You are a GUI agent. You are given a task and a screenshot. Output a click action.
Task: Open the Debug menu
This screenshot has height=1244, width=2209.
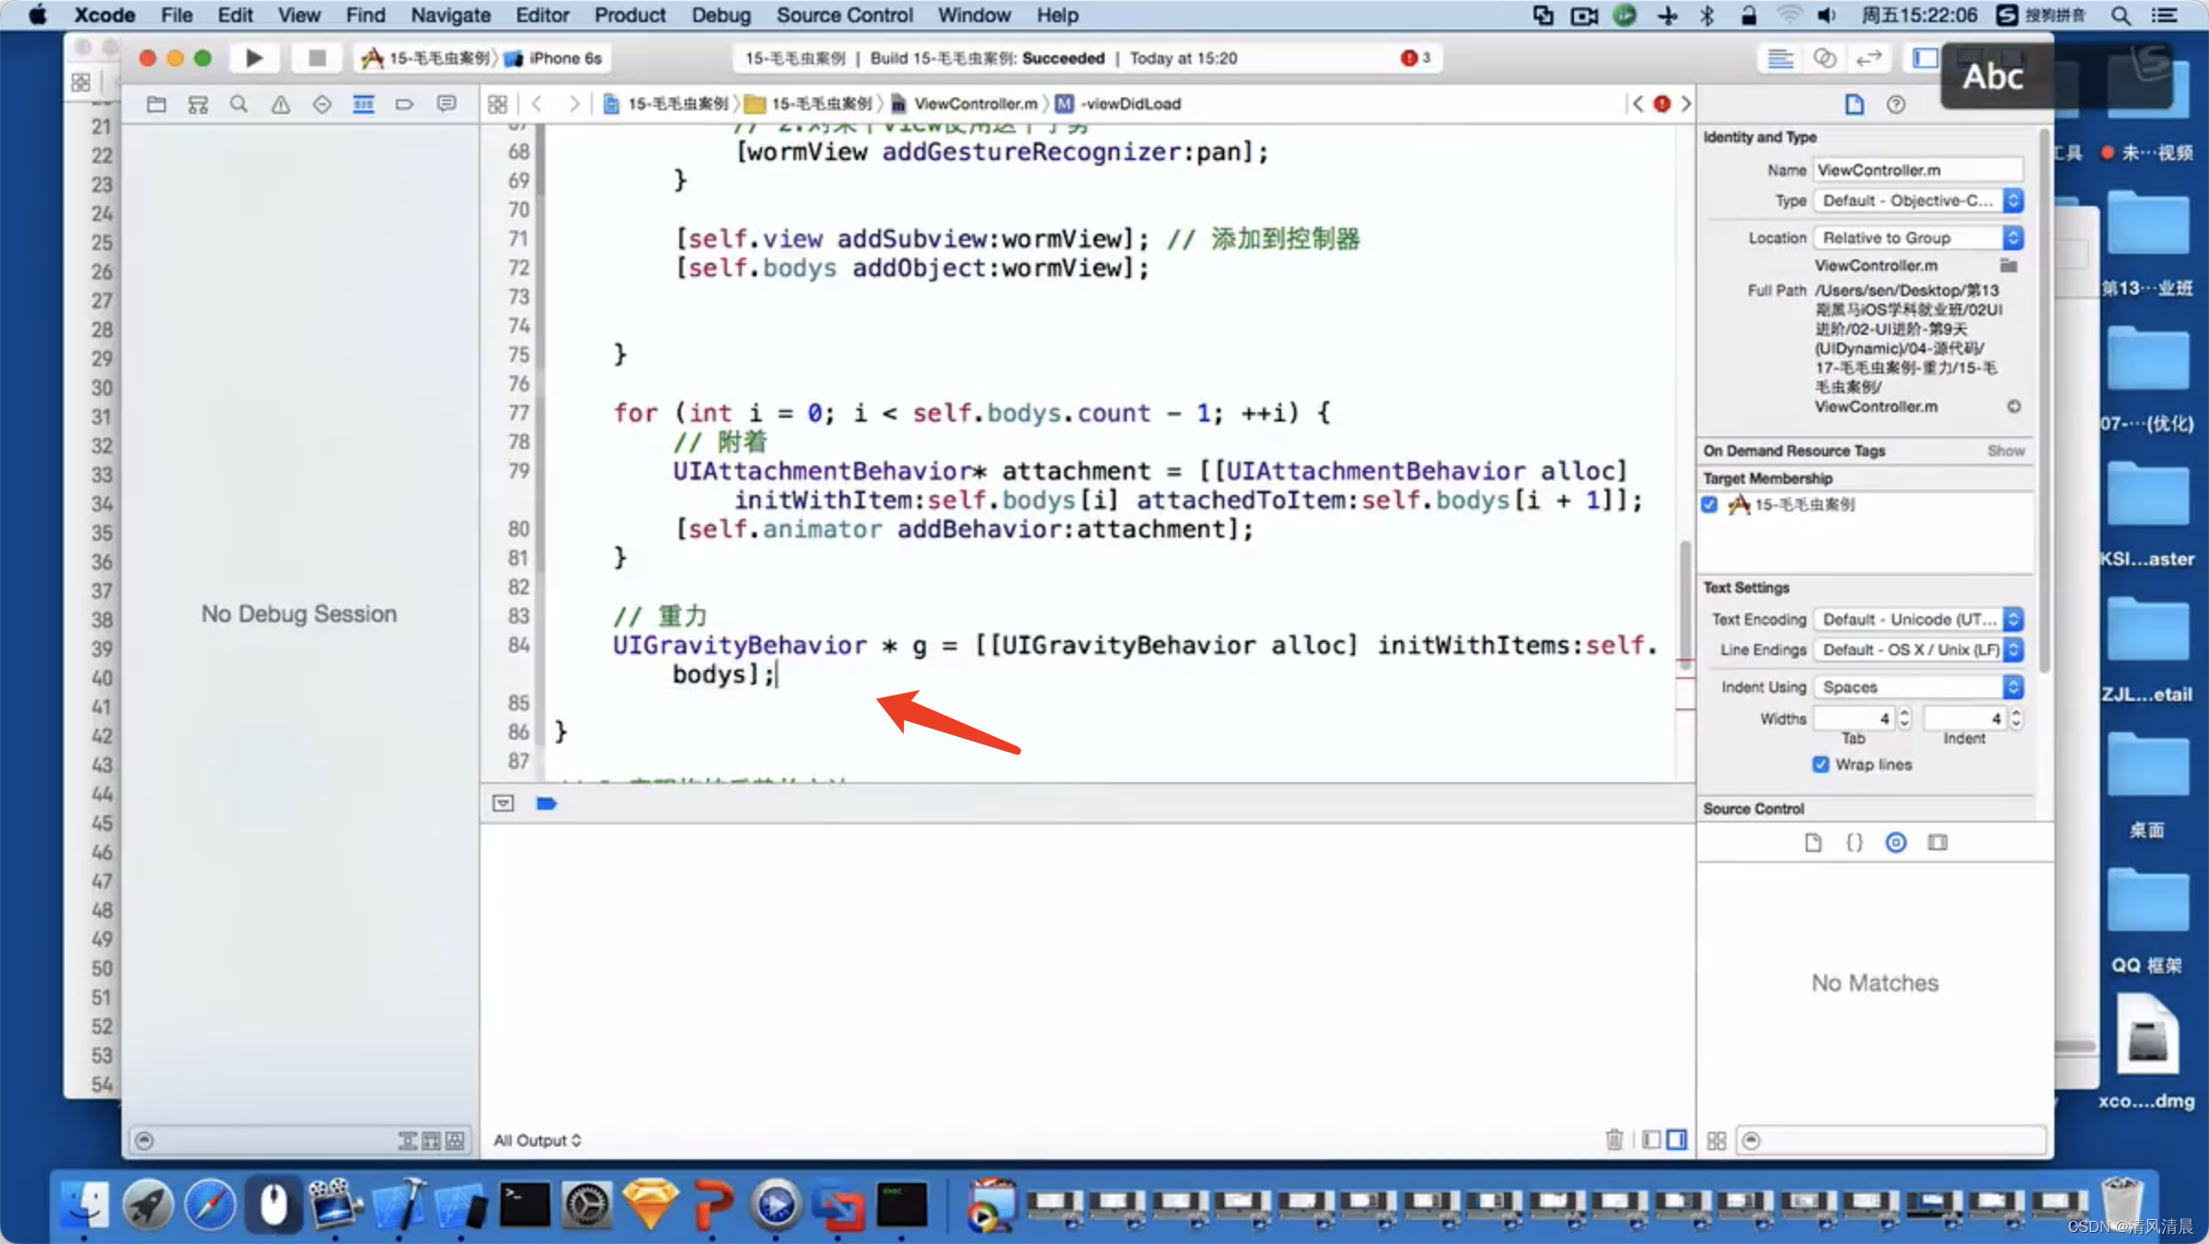click(x=719, y=15)
